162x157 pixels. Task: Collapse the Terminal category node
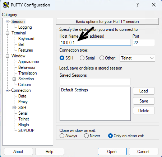(x=7, y=33)
